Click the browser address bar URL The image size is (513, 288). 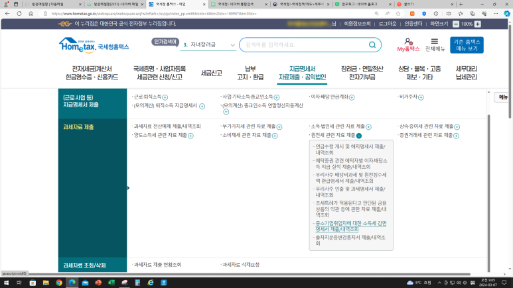pos(154,14)
